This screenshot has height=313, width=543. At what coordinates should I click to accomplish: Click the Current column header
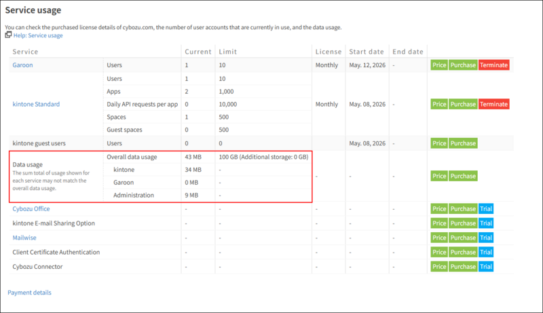point(198,52)
